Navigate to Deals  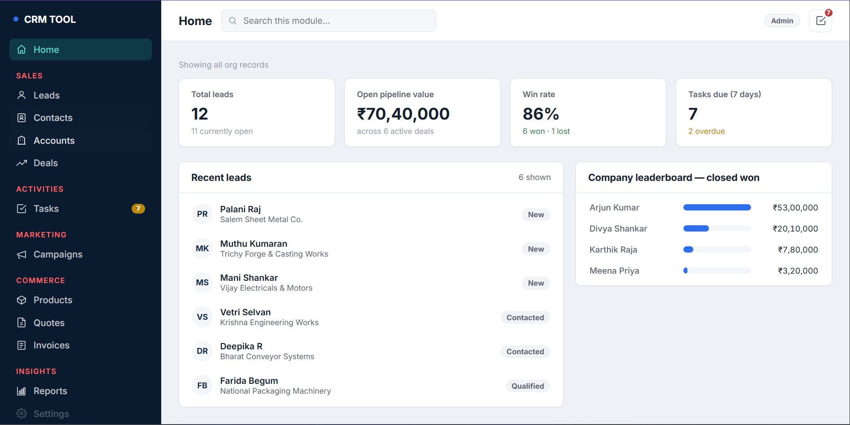click(x=81, y=163)
